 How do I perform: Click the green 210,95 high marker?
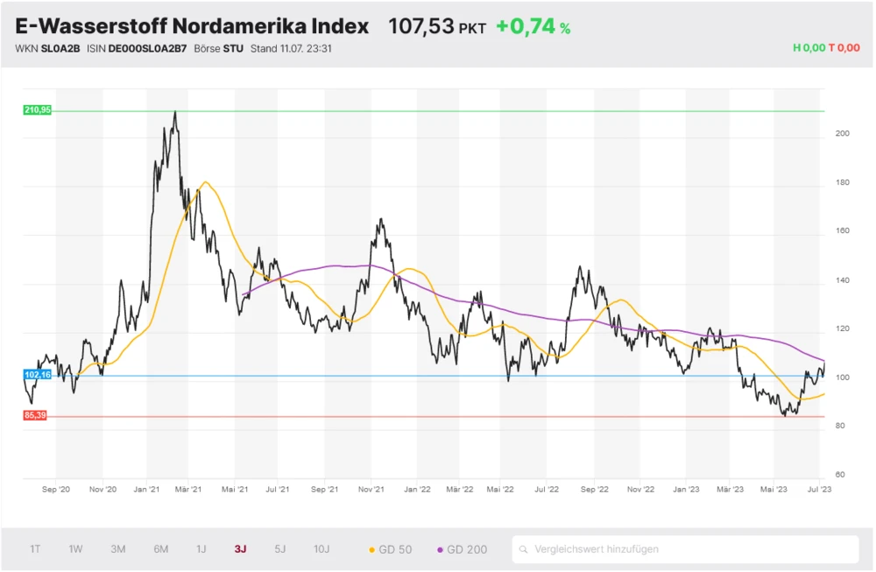coord(38,110)
